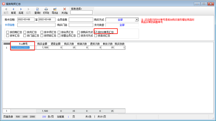Viewport: 216px width, 121px height.
Task: Click 共1条 record count text
Action: pos(89,116)
